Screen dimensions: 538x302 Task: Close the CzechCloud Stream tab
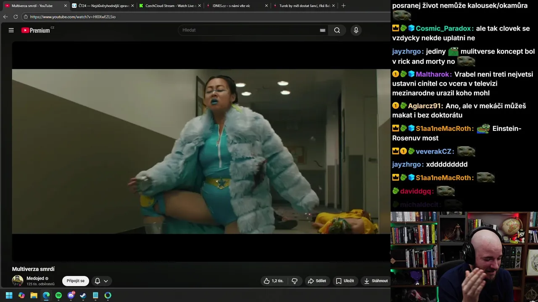coord(199,6)
